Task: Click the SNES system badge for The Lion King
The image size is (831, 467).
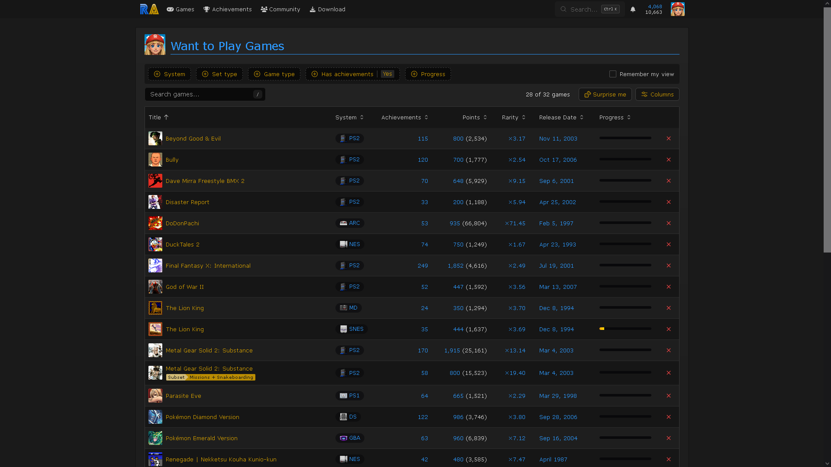Action: pos(351,329)
